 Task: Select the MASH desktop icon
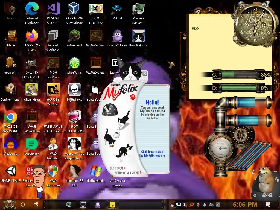click(117, 9)
